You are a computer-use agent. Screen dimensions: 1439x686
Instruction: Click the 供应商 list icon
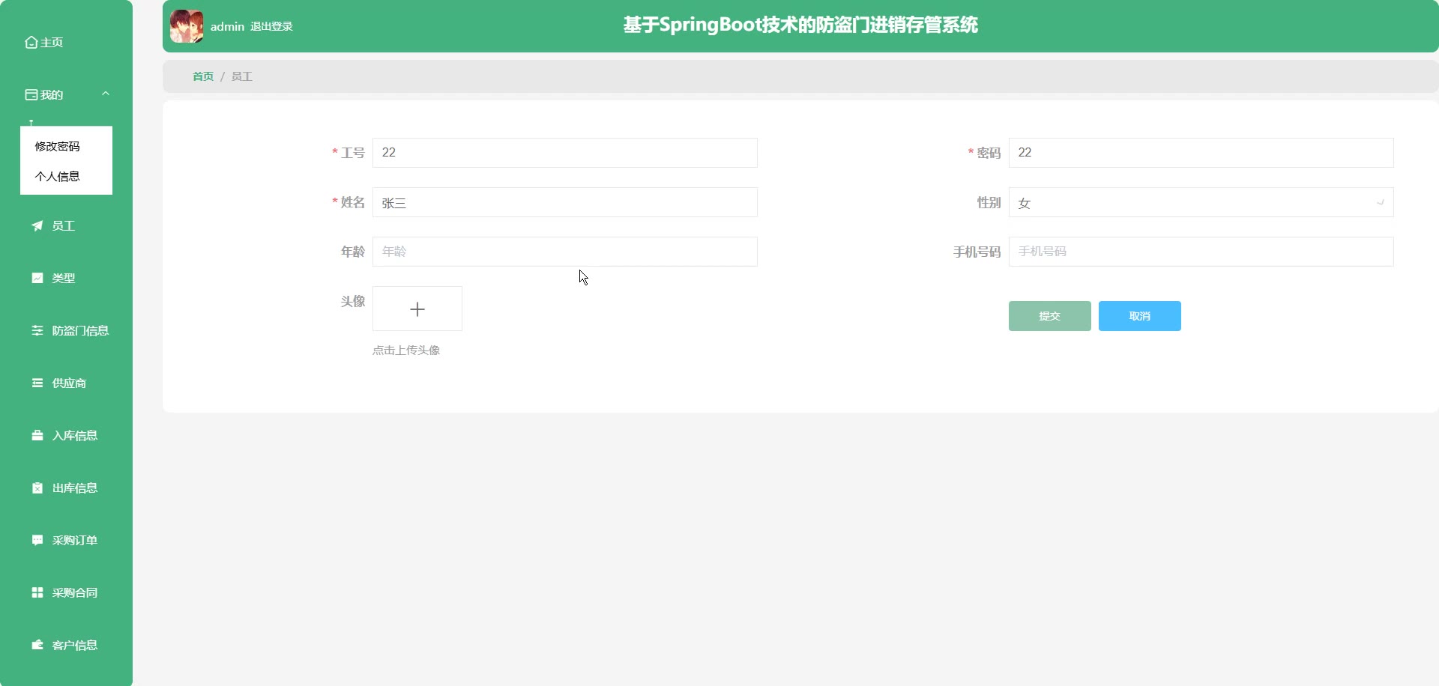[37, 383]
